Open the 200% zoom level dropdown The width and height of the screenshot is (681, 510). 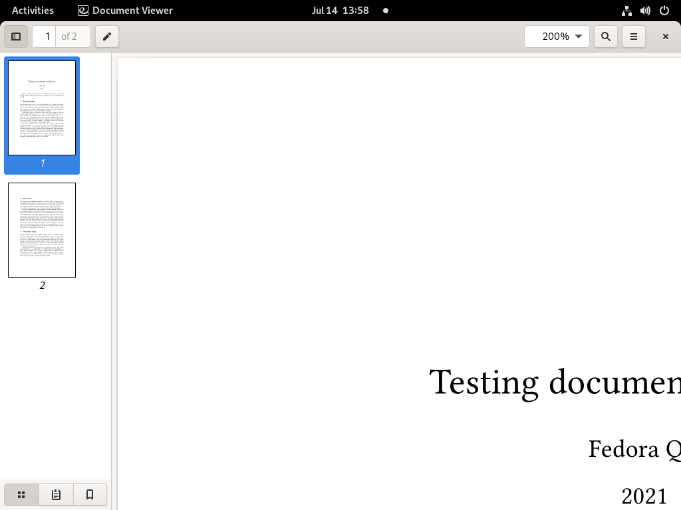click(557, 37)
